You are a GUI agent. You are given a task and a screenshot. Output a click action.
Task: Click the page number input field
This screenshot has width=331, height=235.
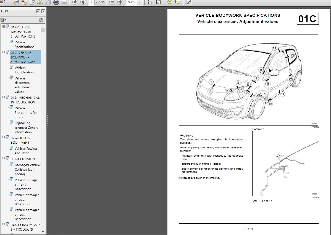click(x=91, y=2)
